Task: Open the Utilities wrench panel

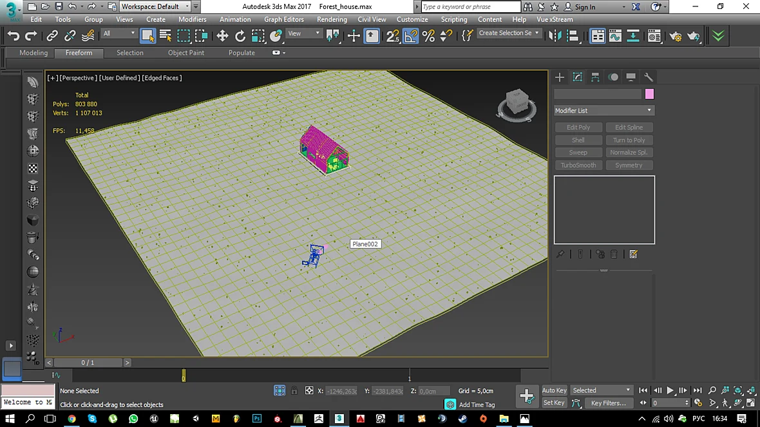Action: pyautogui.click(x=649, y=77)
